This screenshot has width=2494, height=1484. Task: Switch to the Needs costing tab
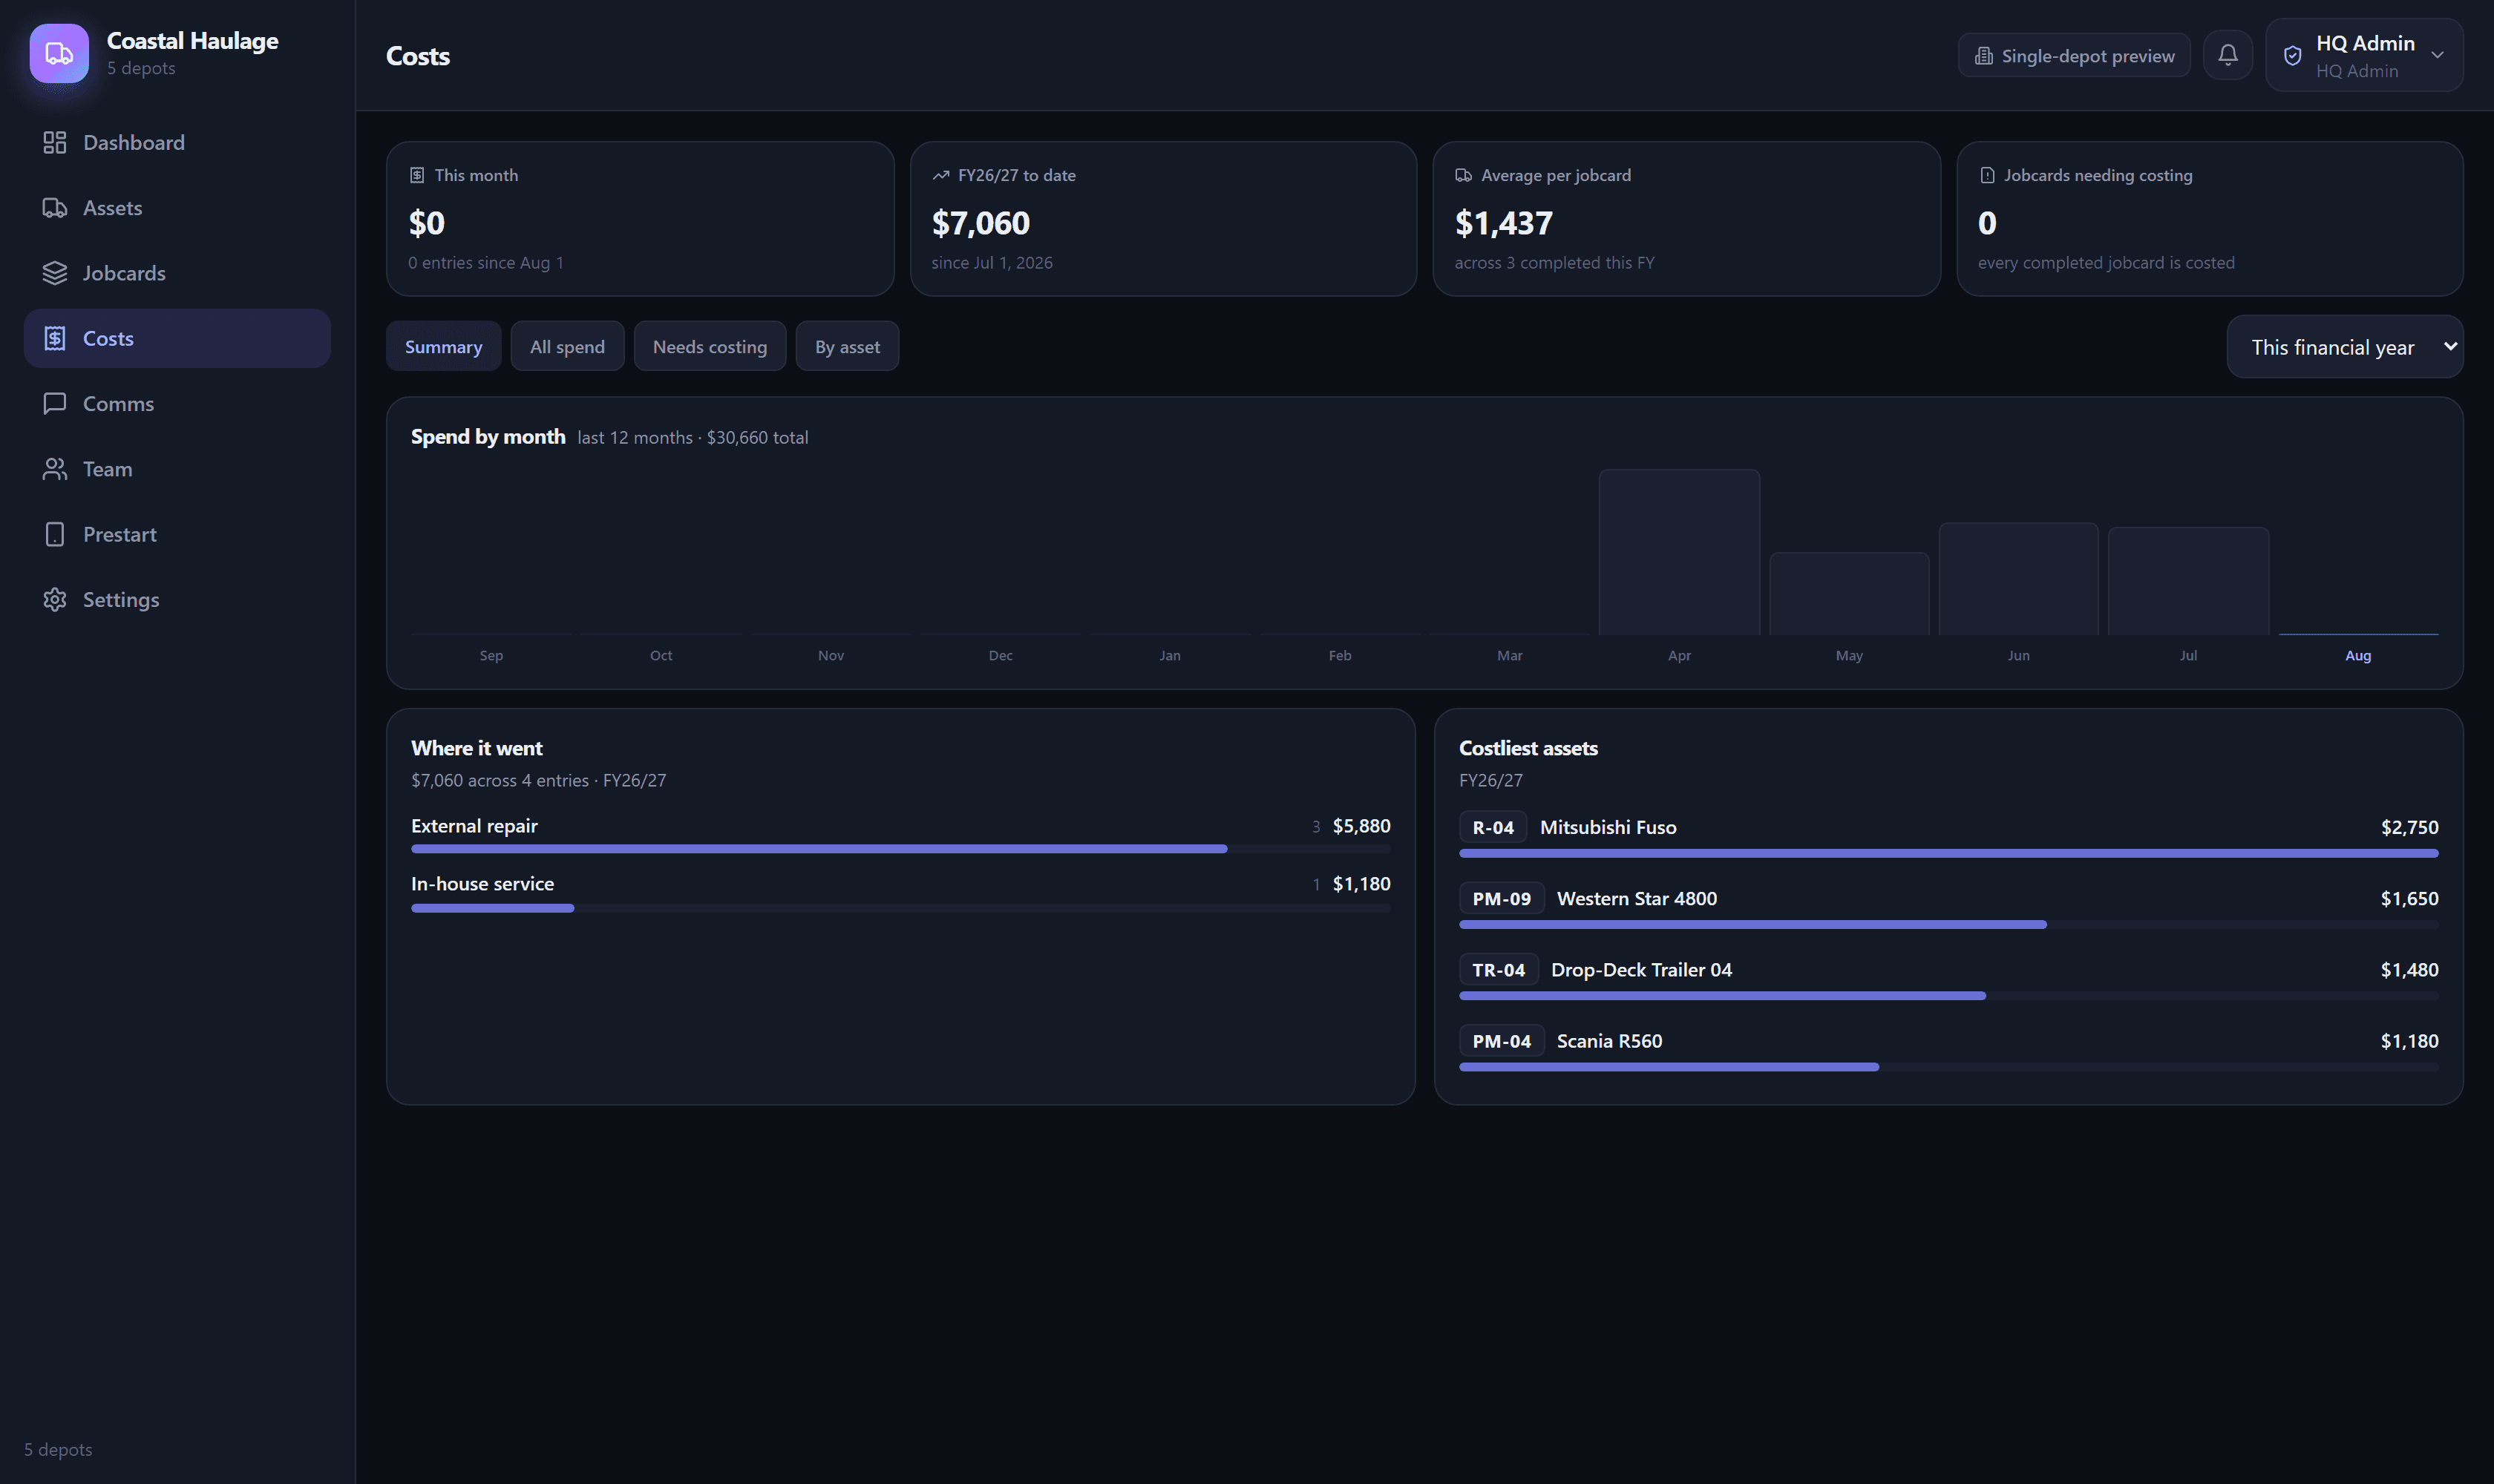[x=710, y=347]
